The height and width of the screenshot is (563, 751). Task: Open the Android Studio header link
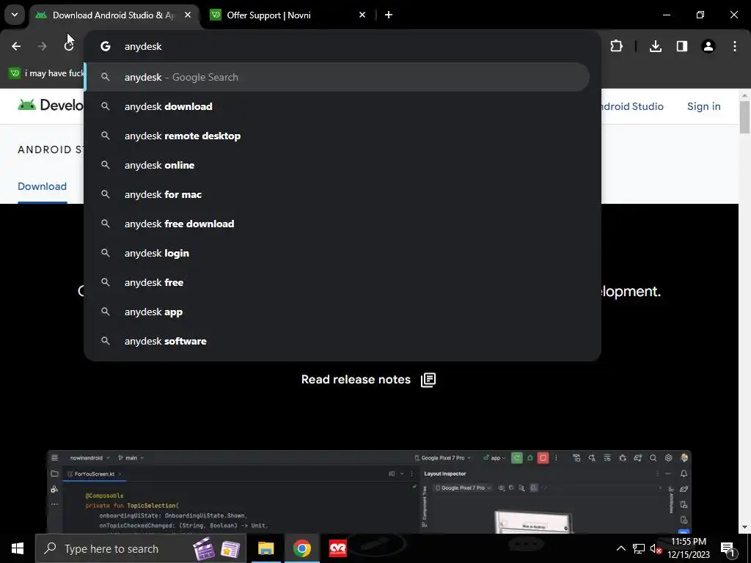pos(632,106)
